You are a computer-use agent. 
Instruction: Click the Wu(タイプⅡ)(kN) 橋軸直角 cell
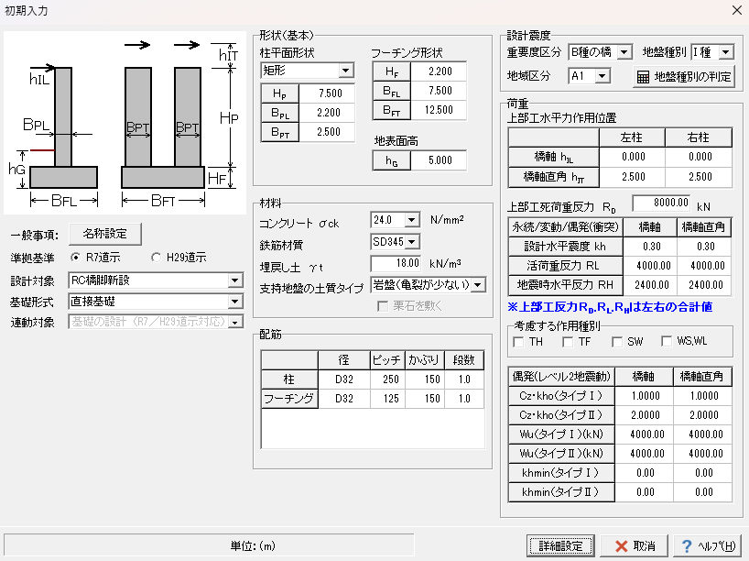point(702,454)
